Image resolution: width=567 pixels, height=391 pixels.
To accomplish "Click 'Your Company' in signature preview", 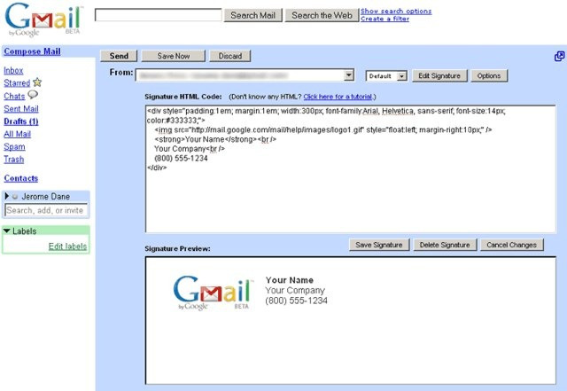I will click(295, 290).
